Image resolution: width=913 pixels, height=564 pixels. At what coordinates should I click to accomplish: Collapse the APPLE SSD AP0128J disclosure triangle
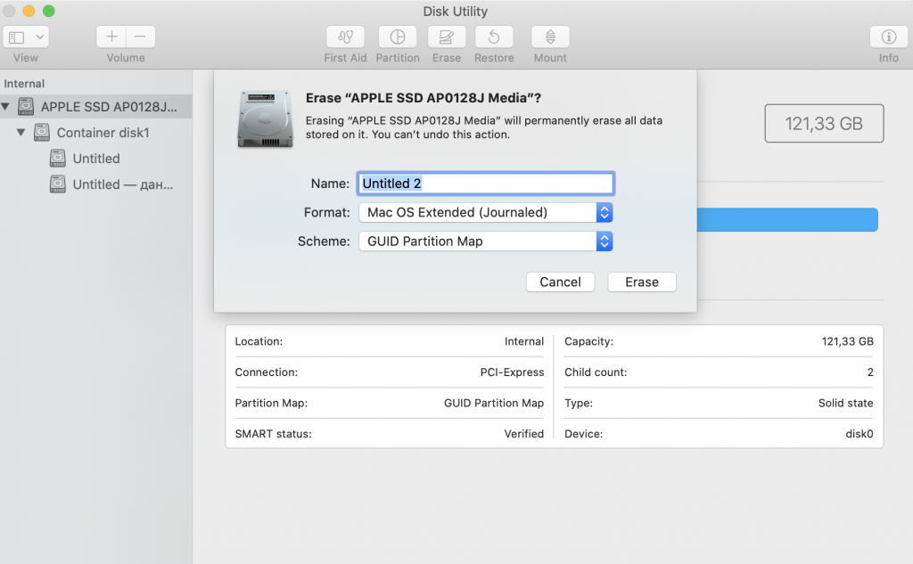[x=6, y=107]
